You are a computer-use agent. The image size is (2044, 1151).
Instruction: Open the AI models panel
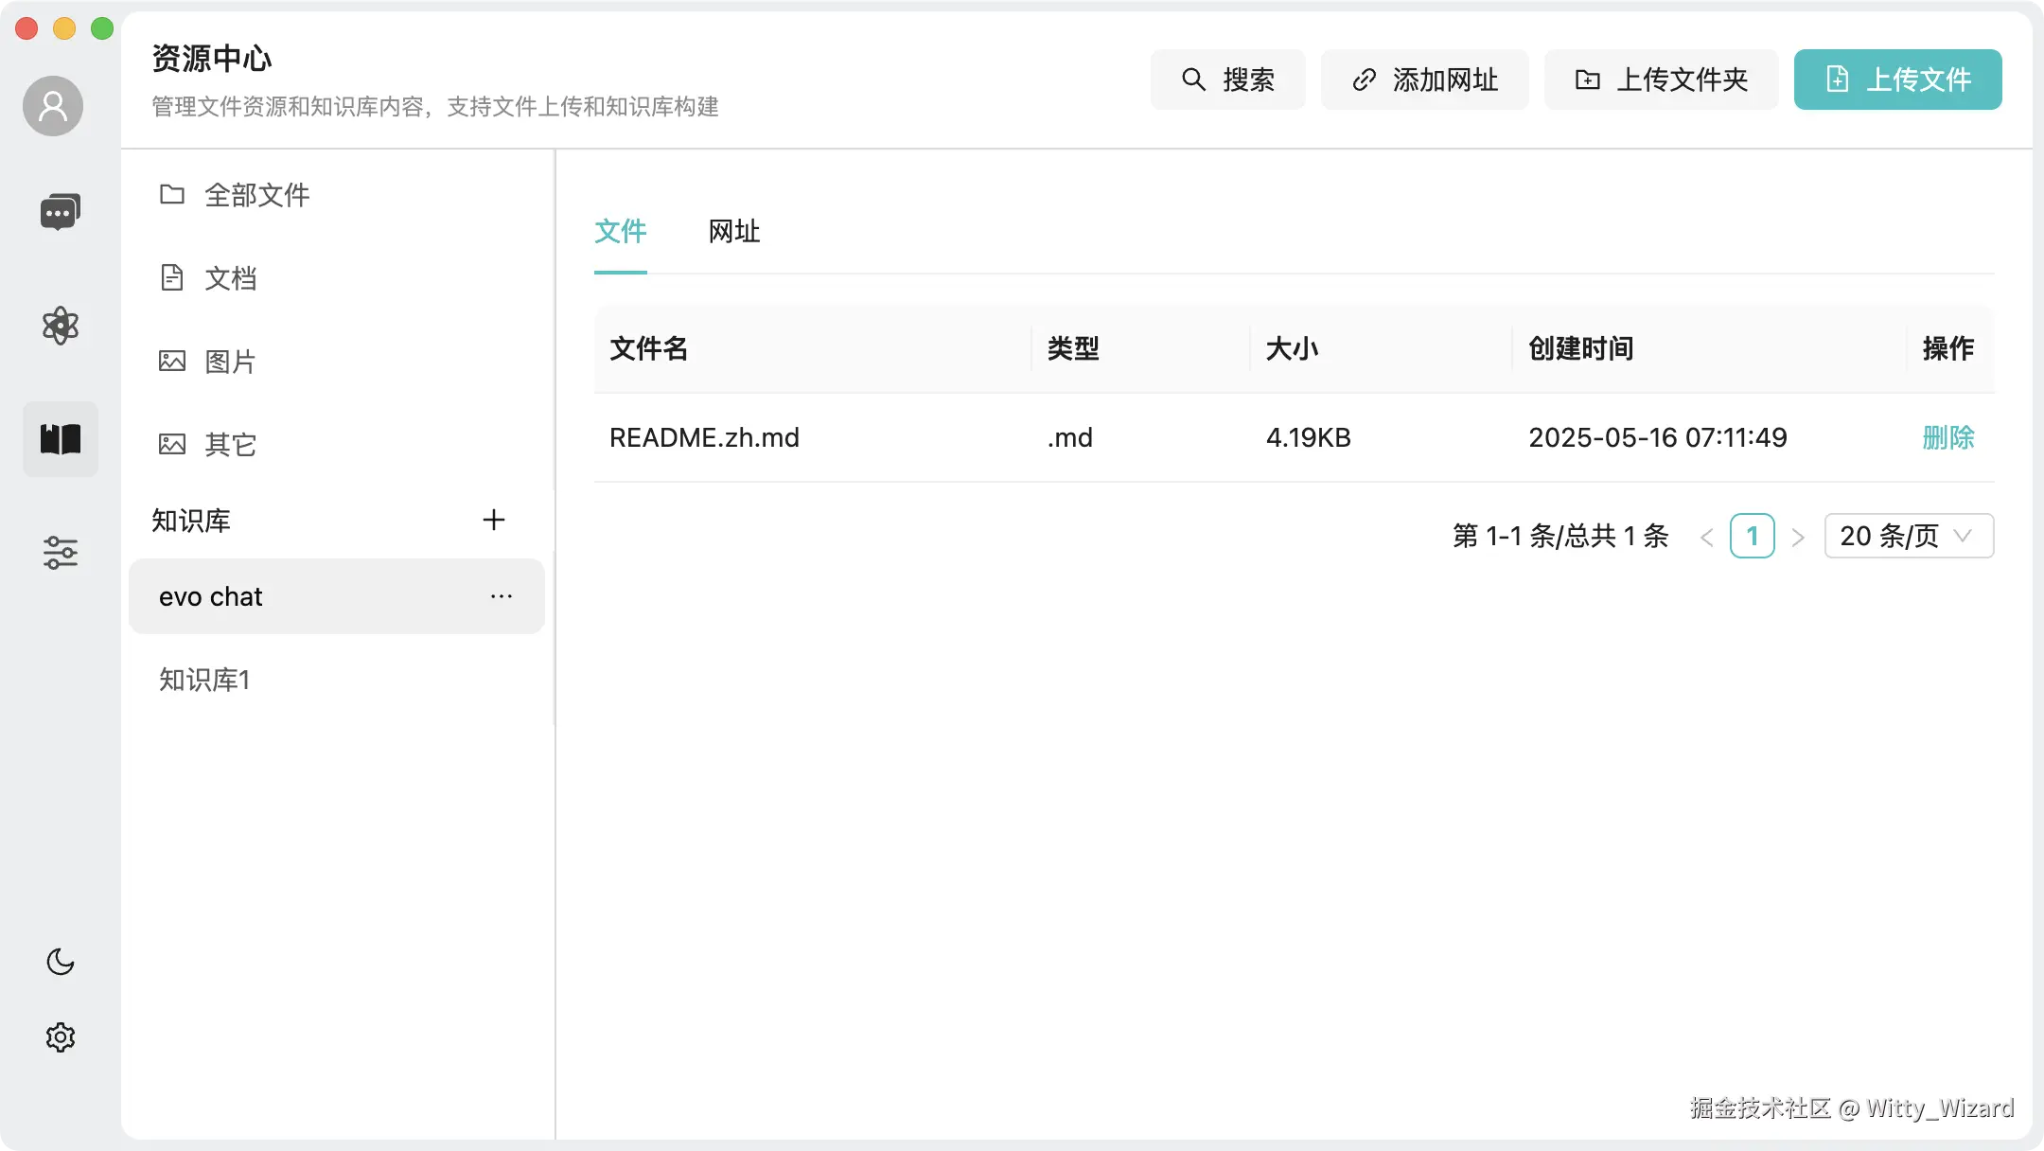click(x=60, y=326)
